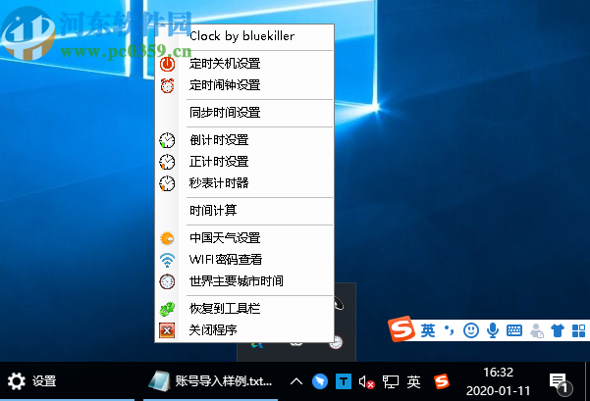
Task: Click the sun weather icon
Action: [167, 238]
